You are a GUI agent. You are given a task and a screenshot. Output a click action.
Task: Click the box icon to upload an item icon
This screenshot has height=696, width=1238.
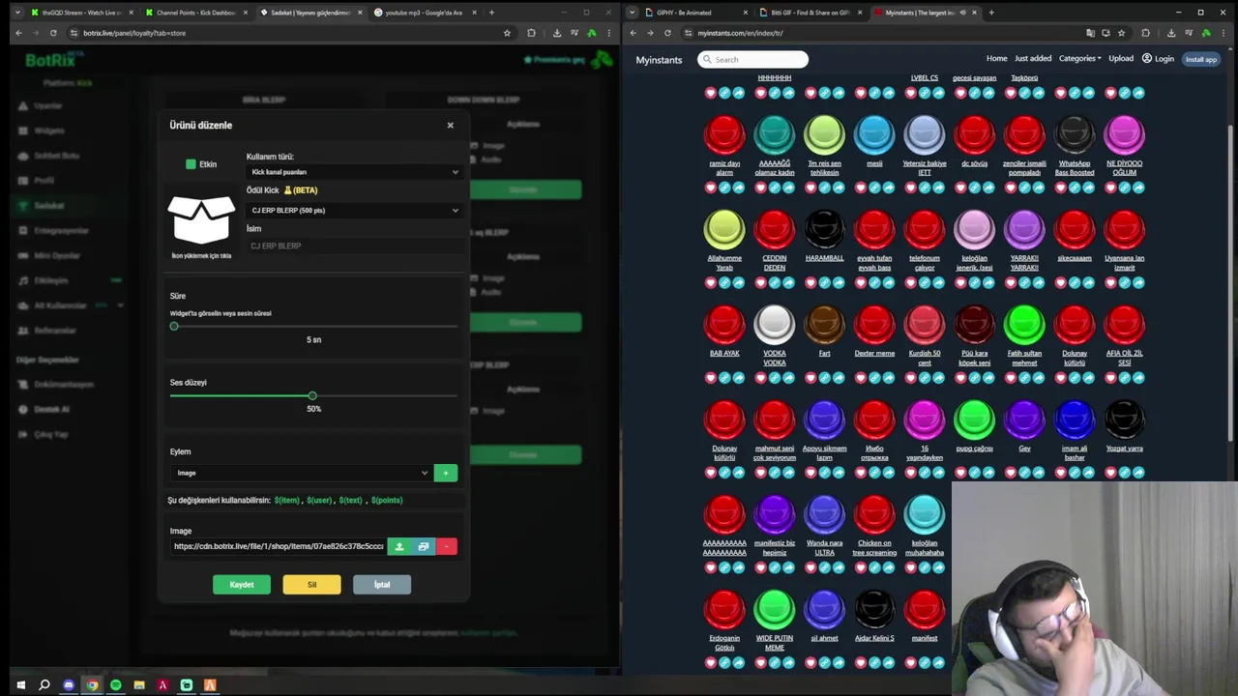coord(201,219)
